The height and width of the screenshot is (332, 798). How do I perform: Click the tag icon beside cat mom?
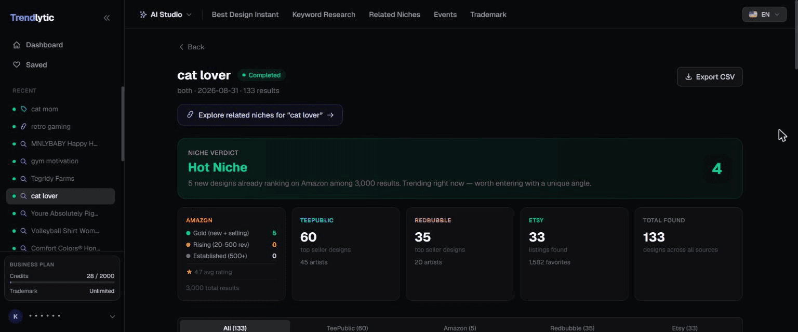click(x=23, y=109)
